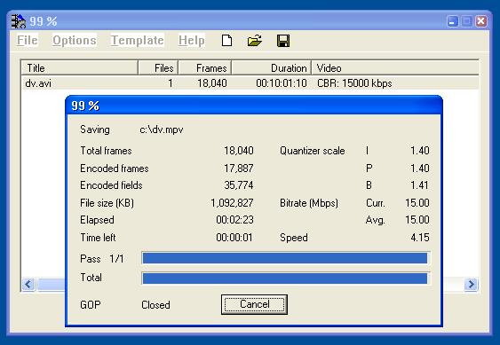This screenshot has height=345, width=500.
Task: Click the Frames column header
Action: [x=205, y=68]
